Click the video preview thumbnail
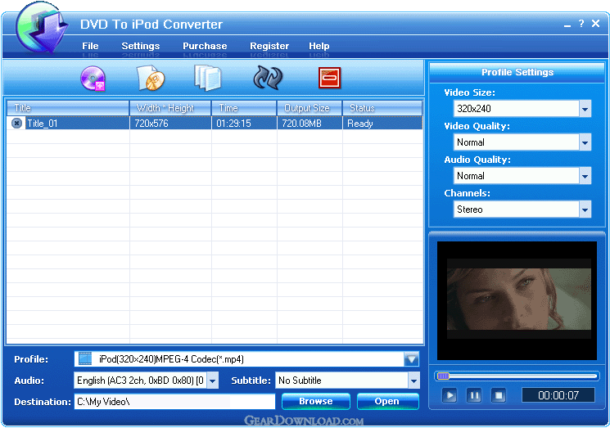Image resolution: width=610 pixels, height=428 pixels. (x=517, y=300)
